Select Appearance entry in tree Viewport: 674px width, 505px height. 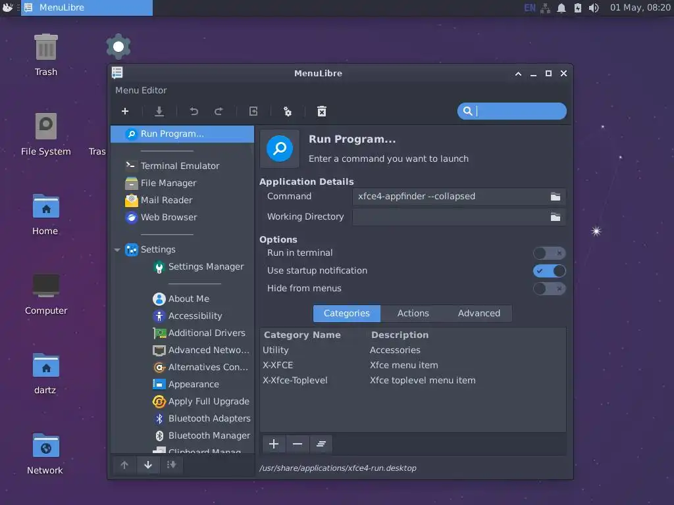(182, 384)
